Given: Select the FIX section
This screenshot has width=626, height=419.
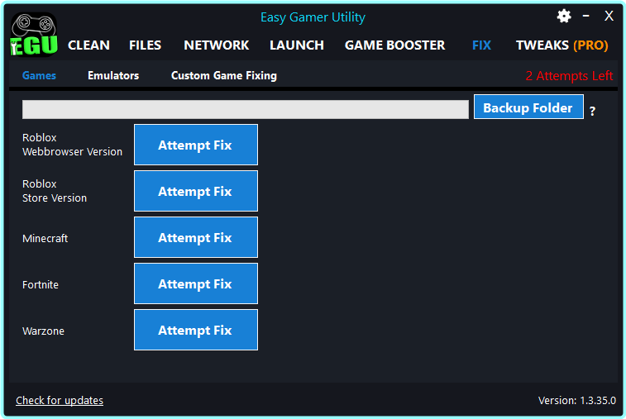Looking at the screenshot, I should [481, 45].
